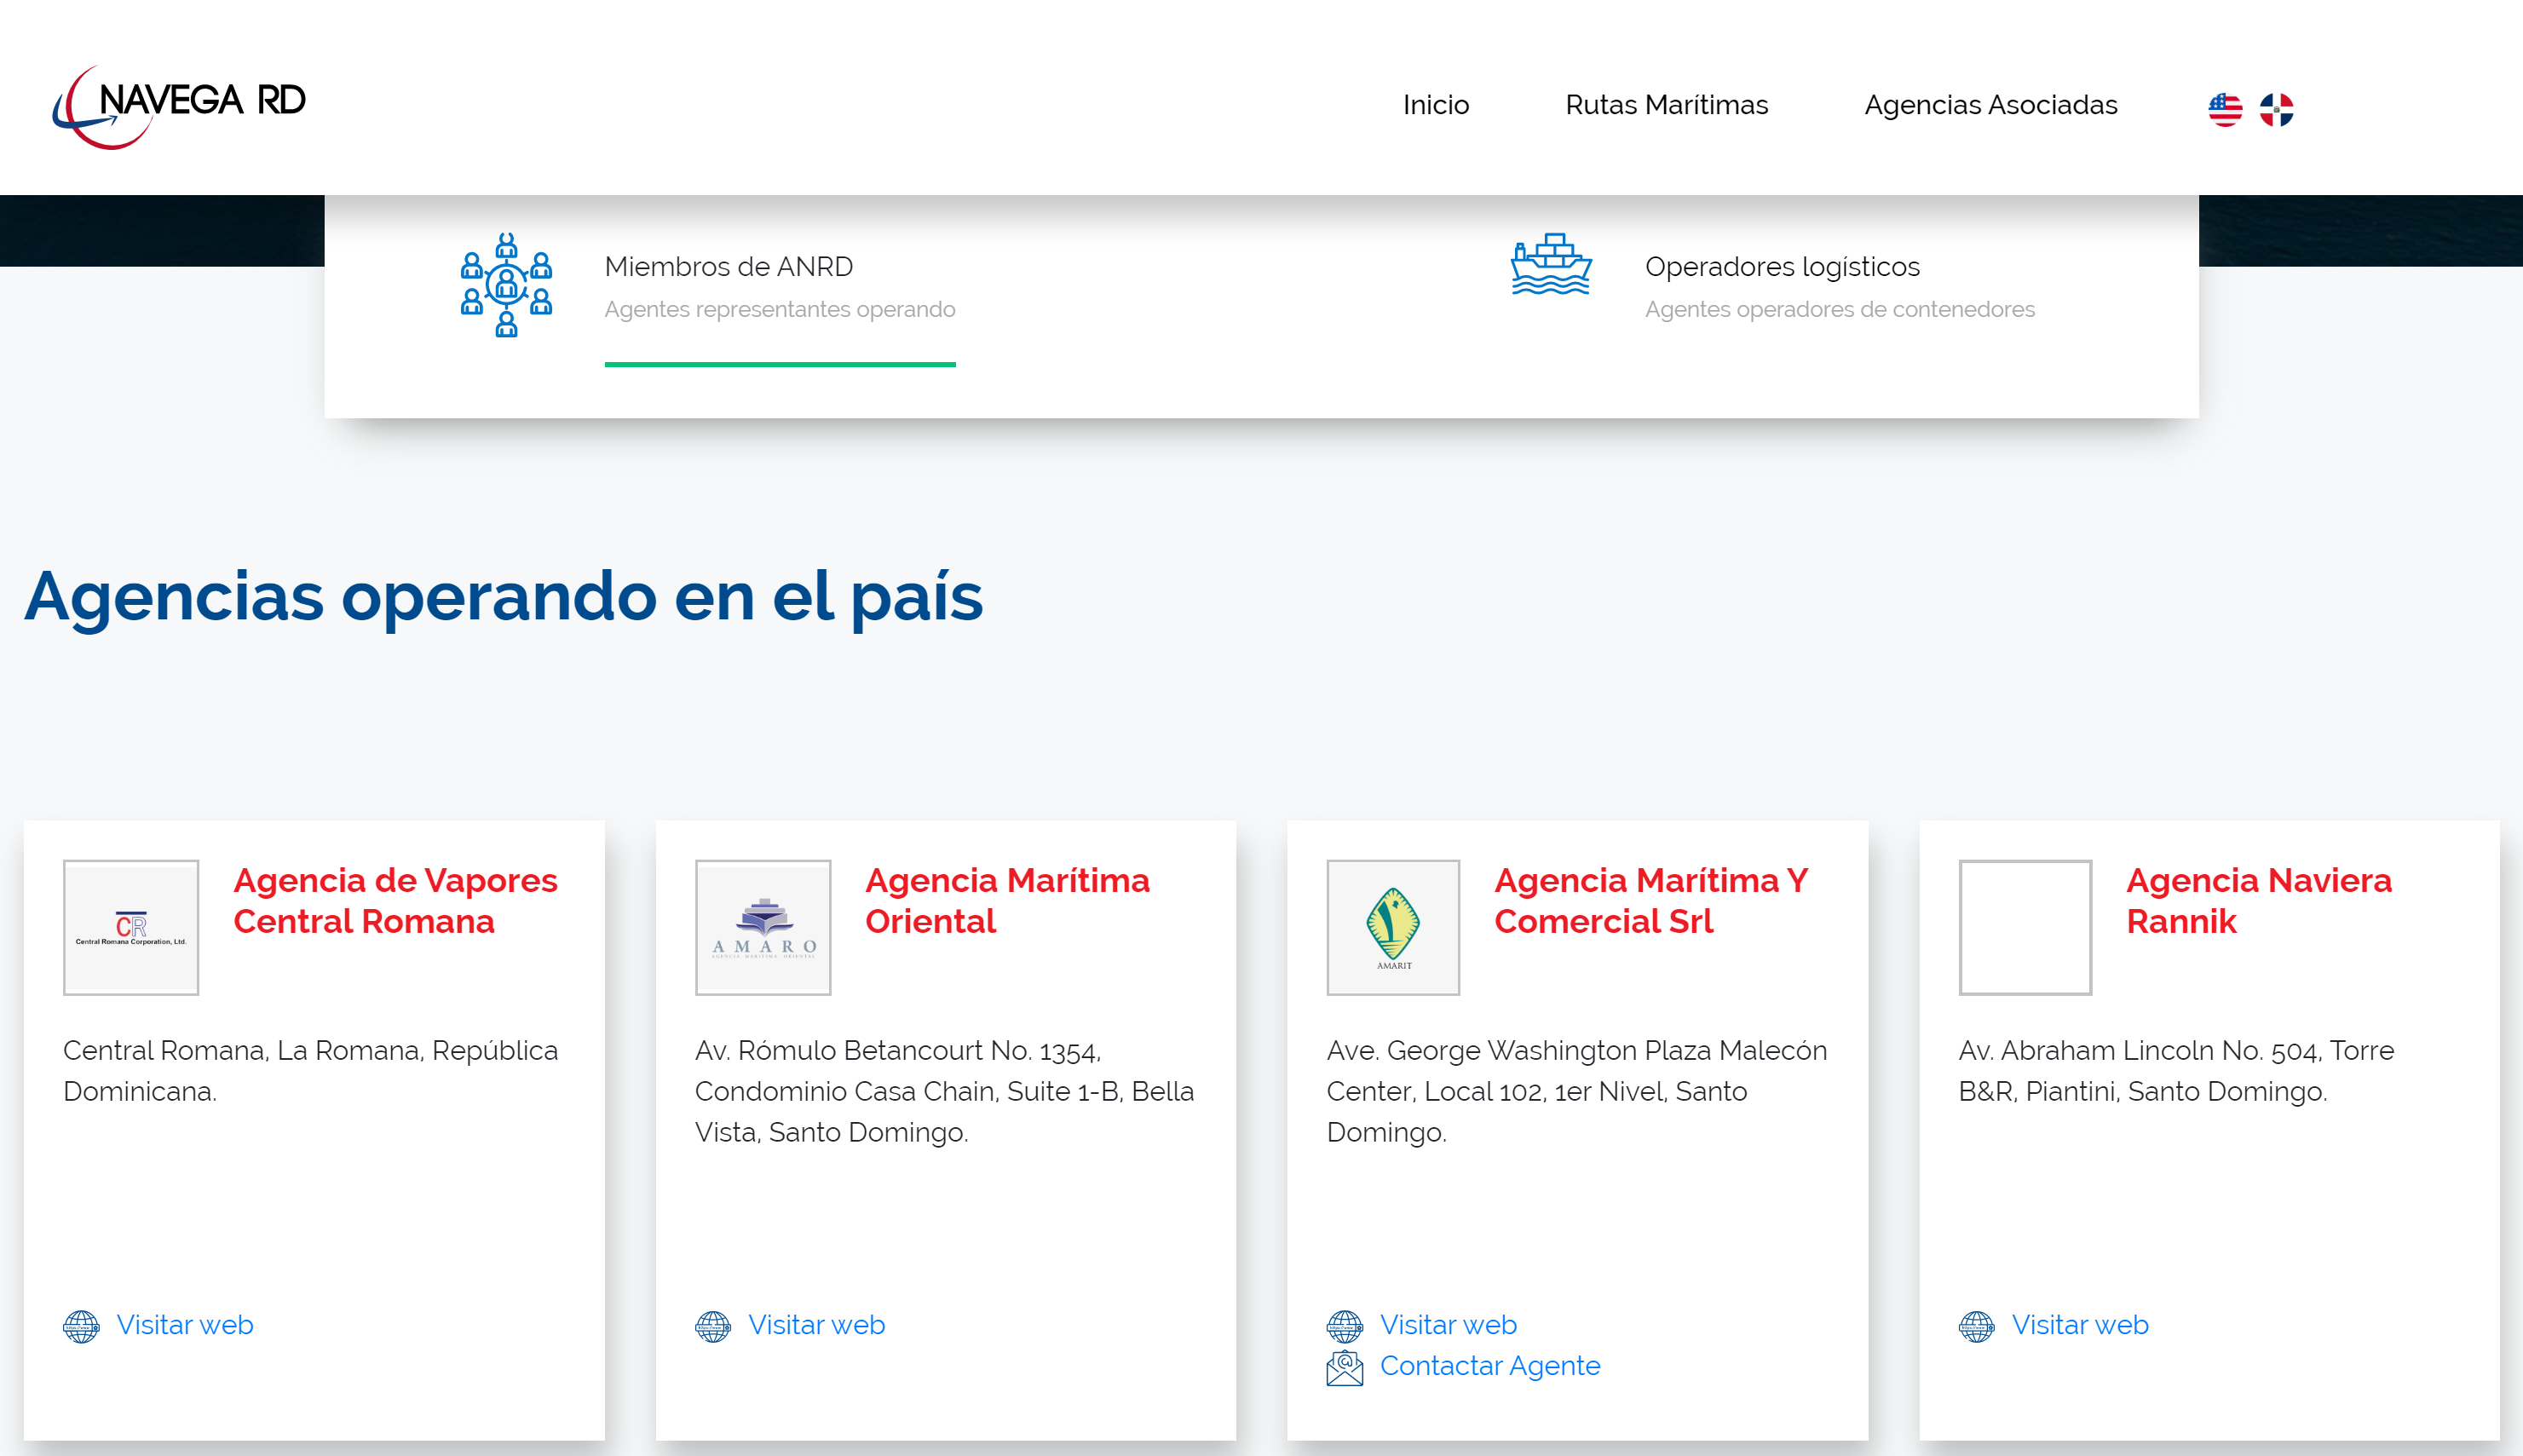Click Visitar web for Agencia Marítima Y Comercial
The width and height of the screenshot is (2523, 1456).
1447,1325
